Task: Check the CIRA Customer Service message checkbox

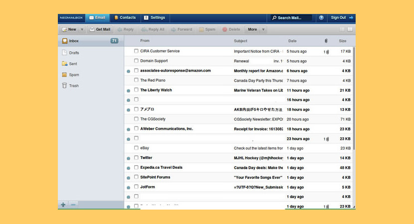Action: 136,51
